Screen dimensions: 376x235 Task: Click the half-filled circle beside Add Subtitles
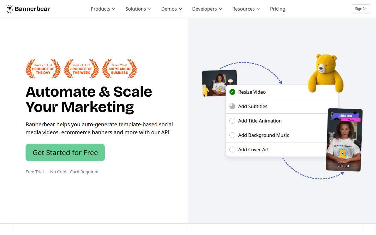tap(232, 106)
